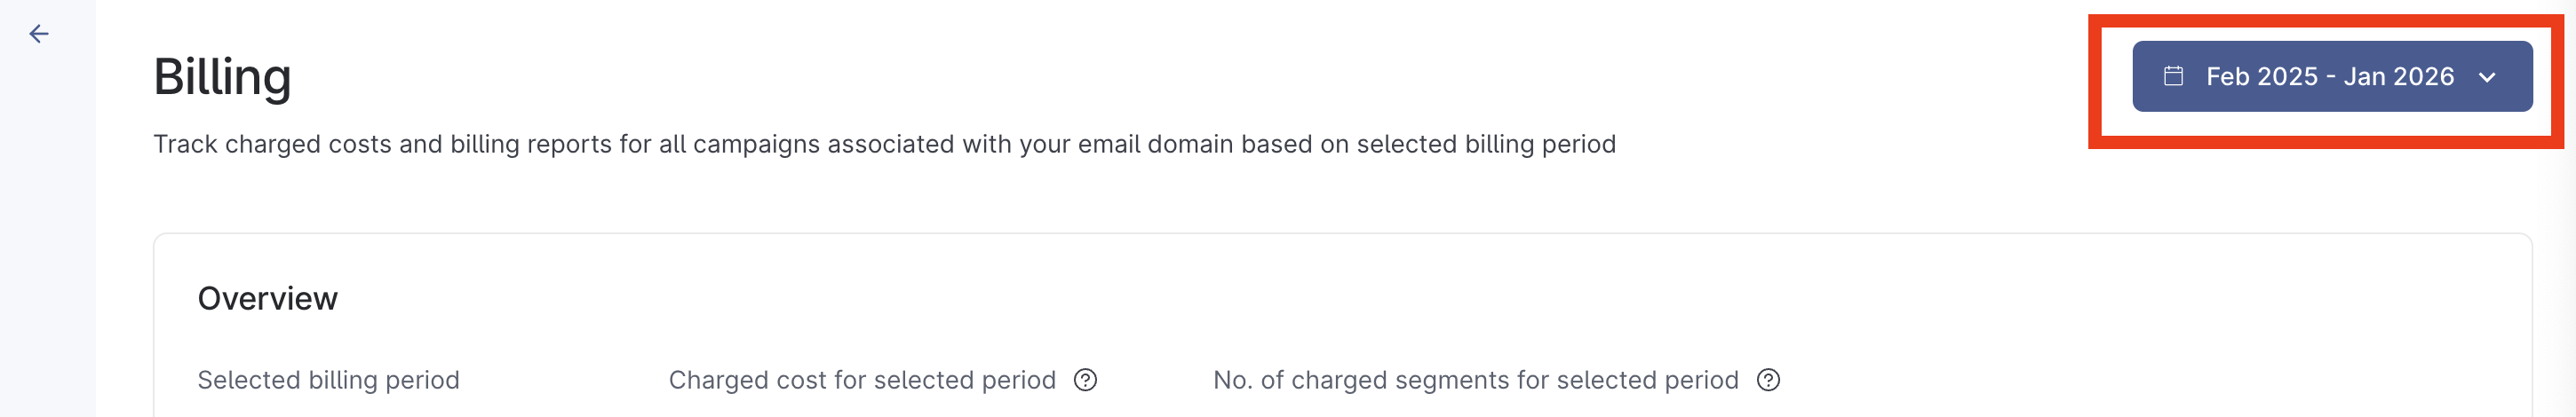Click the back arrow icon
This screenshot has height=417, width=2576.
pos(39,34)
